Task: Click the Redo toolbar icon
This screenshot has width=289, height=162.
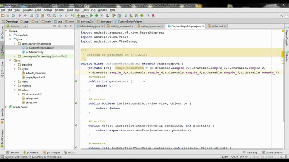Action: coord(25,16)
